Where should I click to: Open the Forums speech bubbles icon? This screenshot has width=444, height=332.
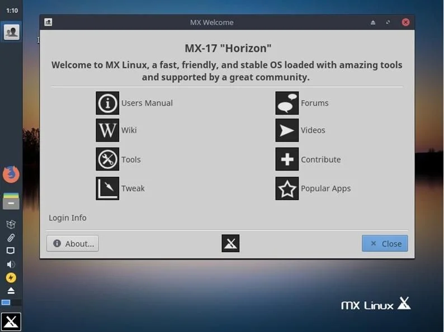coord(287,103)
